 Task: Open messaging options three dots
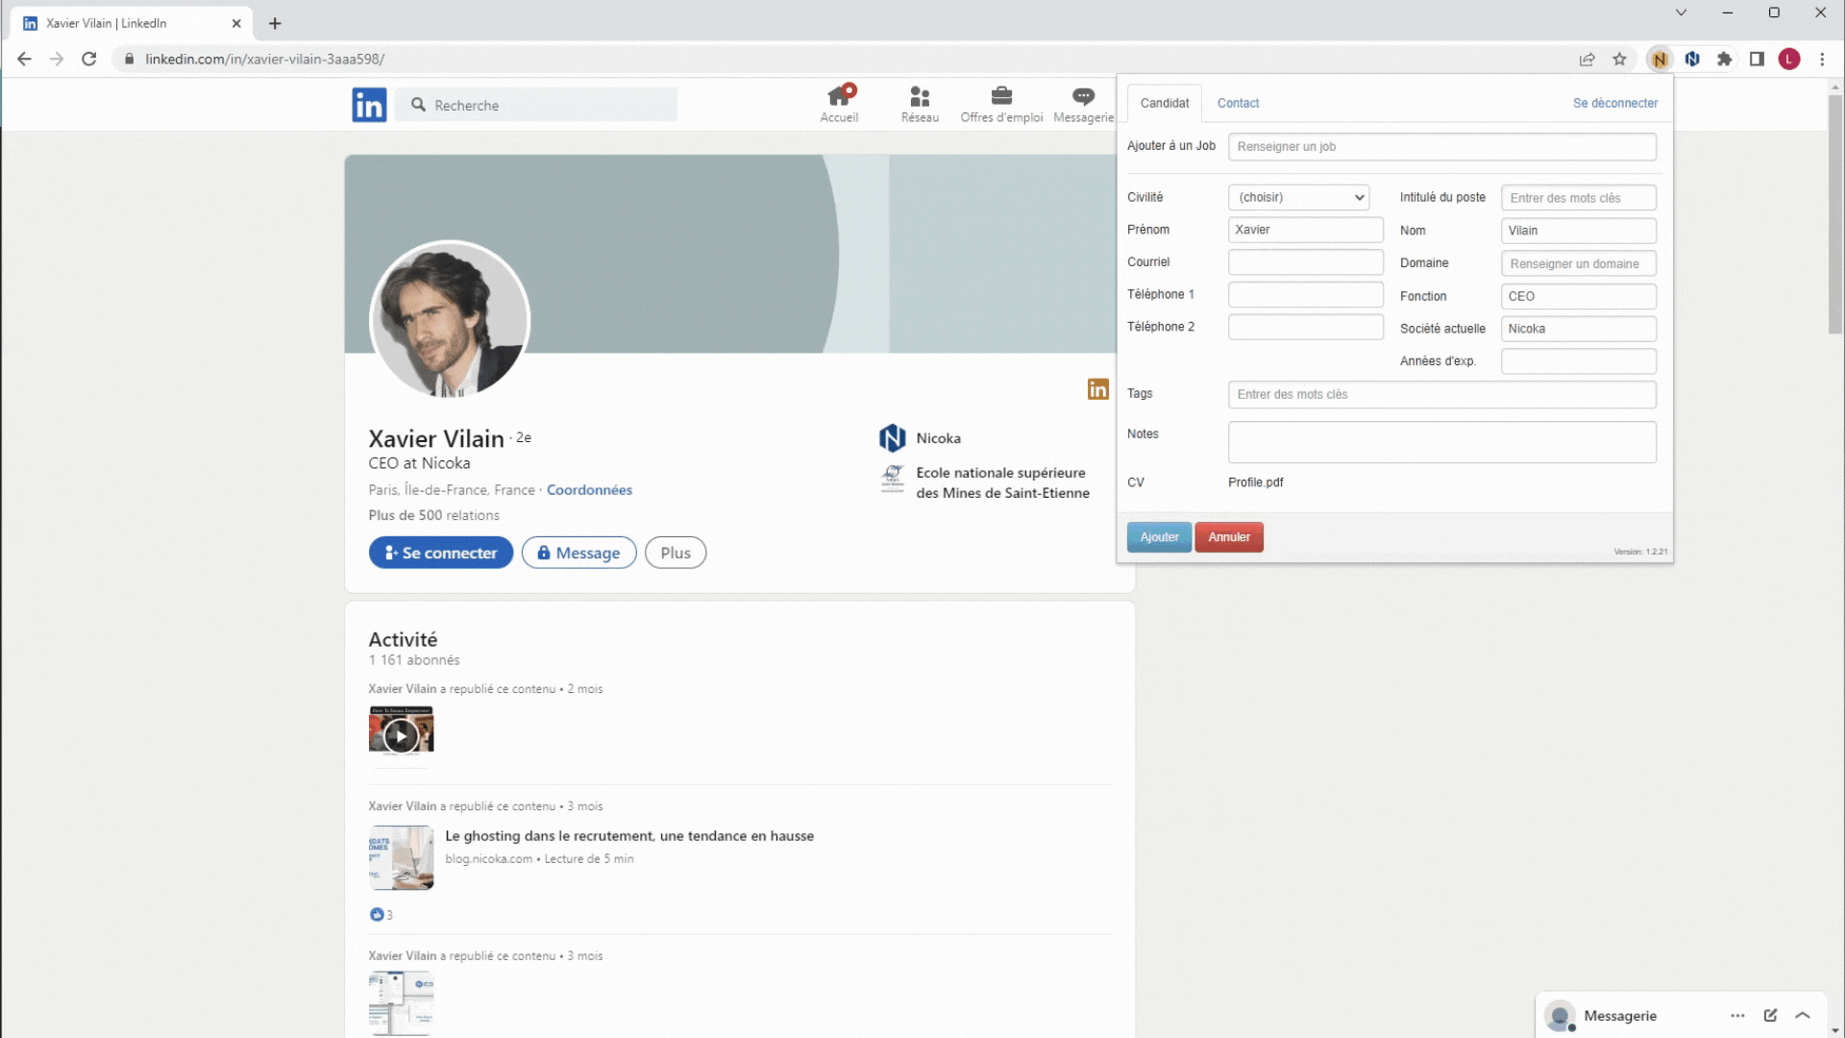pyautogui.click(x=1737, y=1015)
